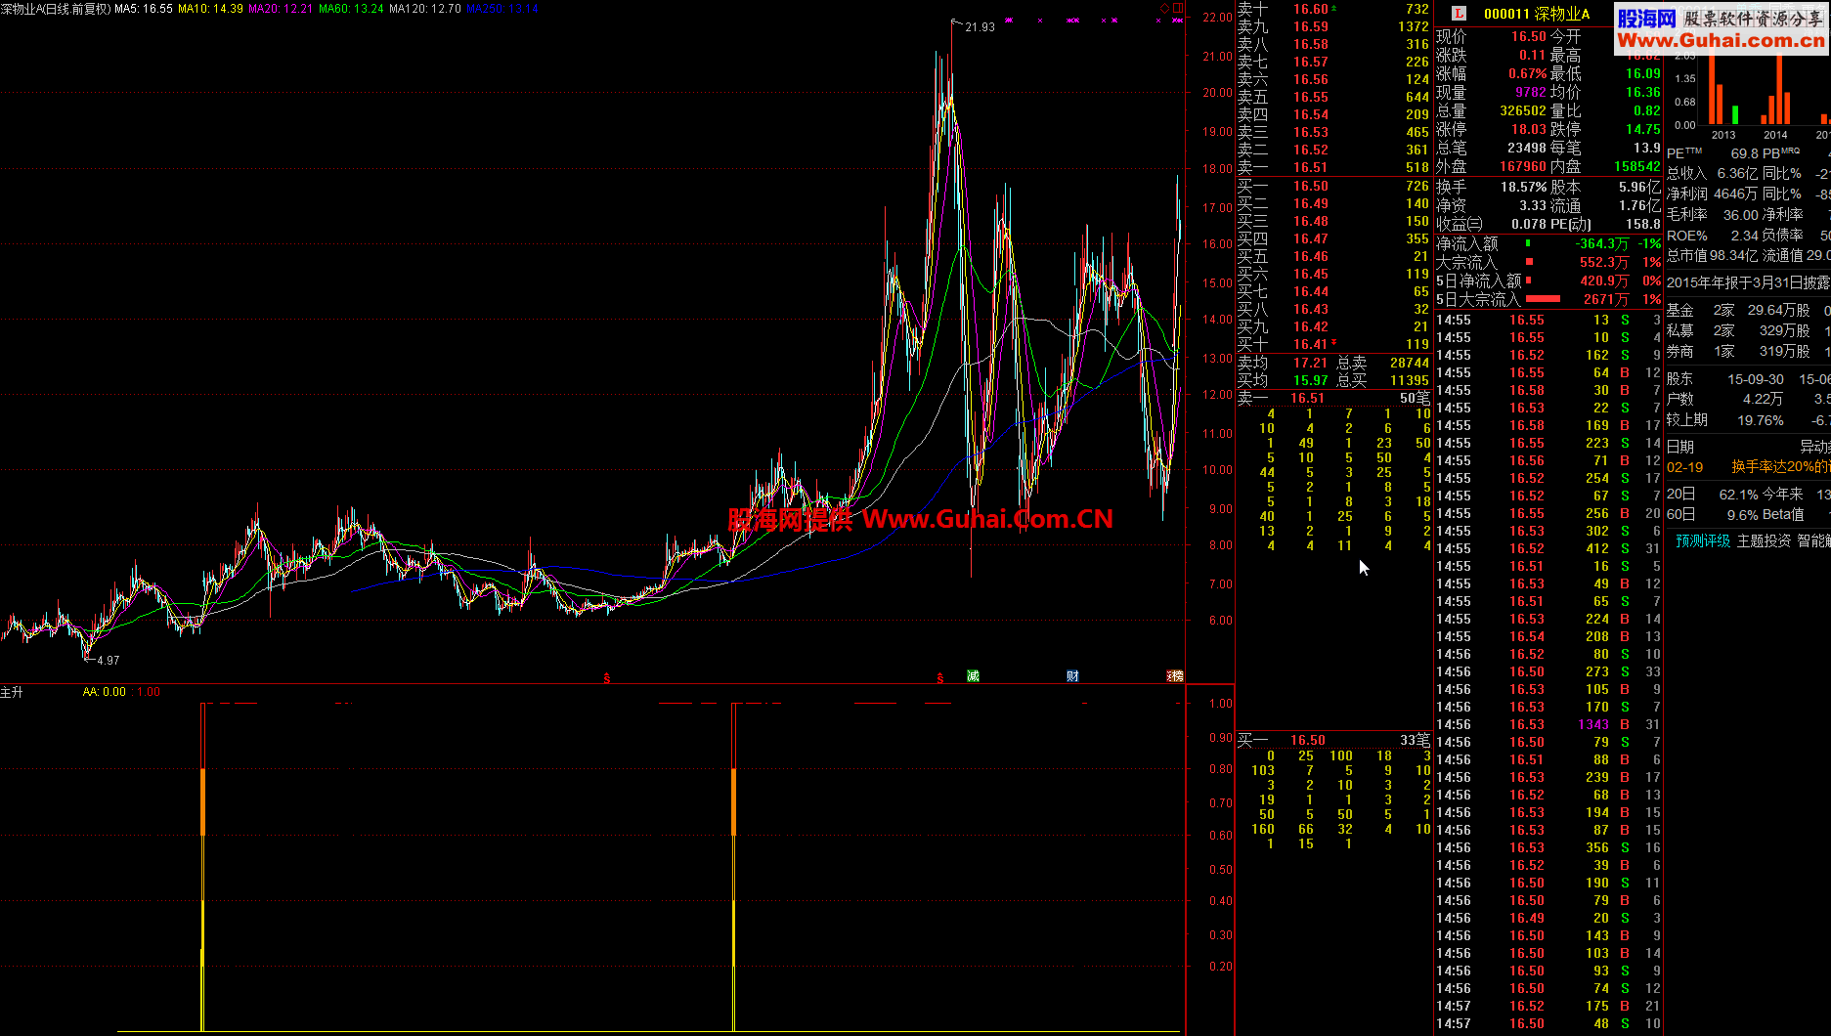Open the 02-19 turnover-rate alert text
Viewport: 1831px width, 1036px height.
1780,467
